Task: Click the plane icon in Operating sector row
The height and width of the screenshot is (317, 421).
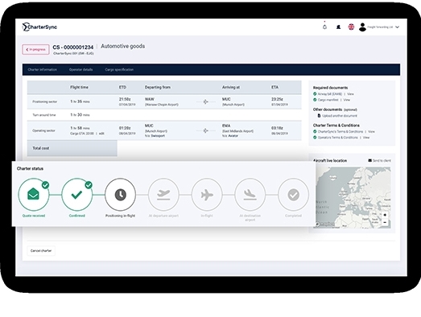Action: 205,130
